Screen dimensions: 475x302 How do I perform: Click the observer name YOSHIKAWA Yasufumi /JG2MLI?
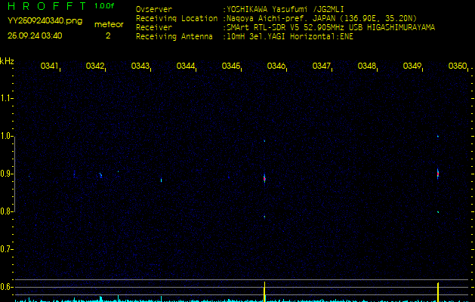click(285, 9)
